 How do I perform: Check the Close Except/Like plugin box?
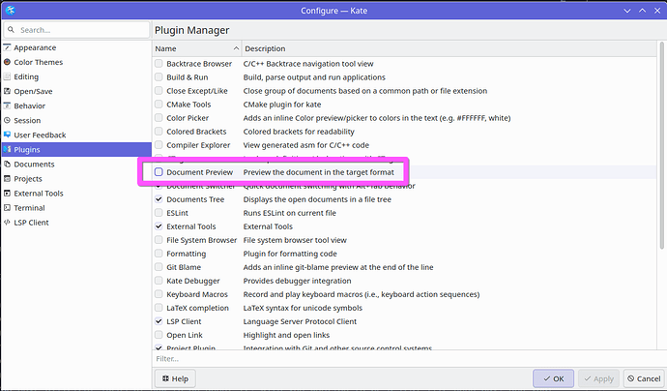point(159,91)
